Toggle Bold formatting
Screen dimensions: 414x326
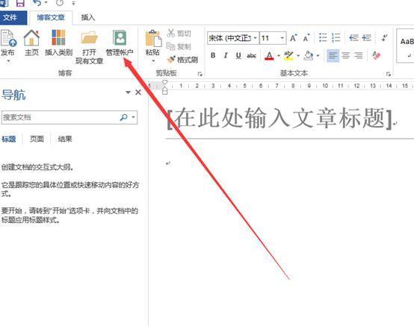tap(213, 55)
